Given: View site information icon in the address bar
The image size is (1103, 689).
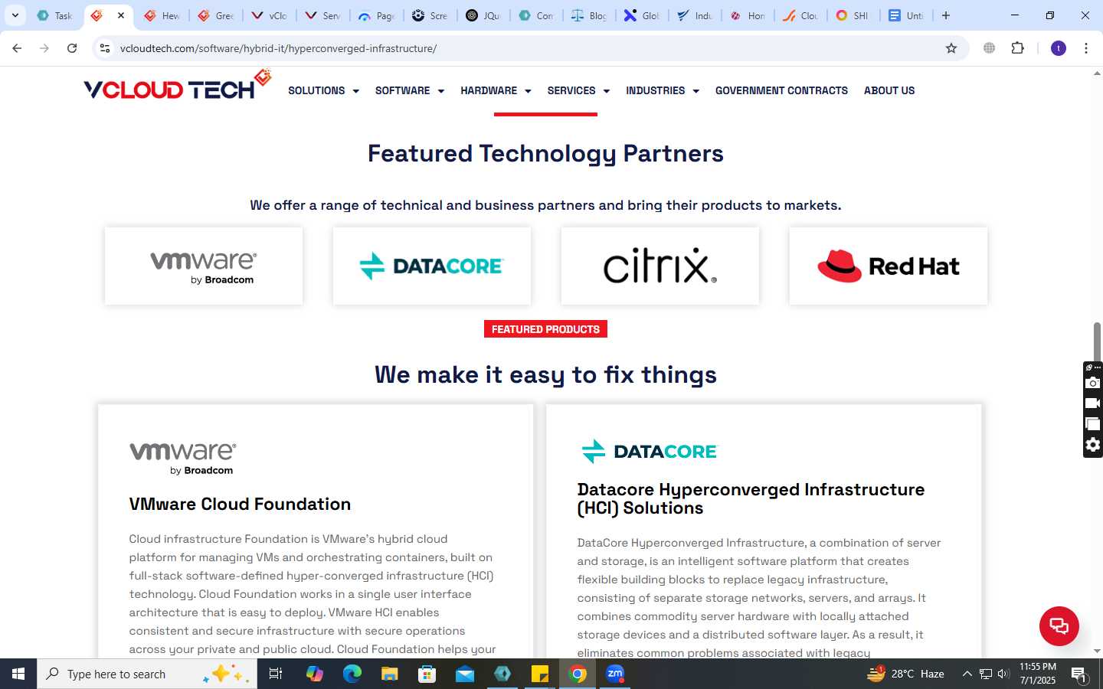Looking at the screenshot, I should point(105,48).
